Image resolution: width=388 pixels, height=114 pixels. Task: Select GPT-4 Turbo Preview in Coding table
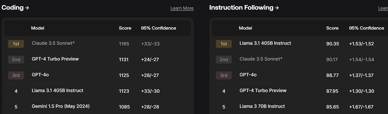(x=55, y=59)
